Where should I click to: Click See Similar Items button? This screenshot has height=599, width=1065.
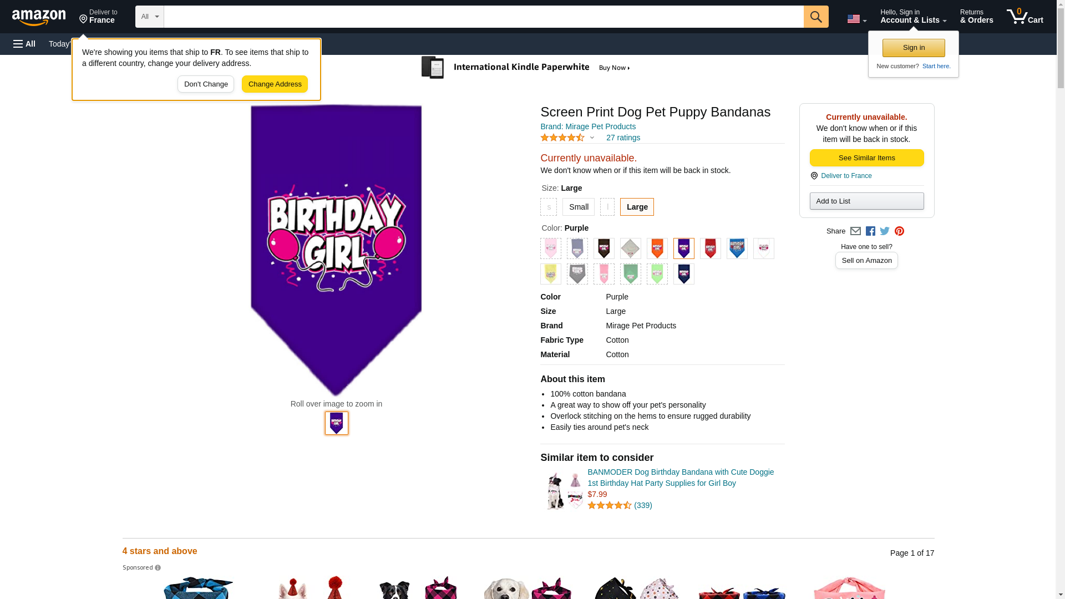[x=866, y=158]
